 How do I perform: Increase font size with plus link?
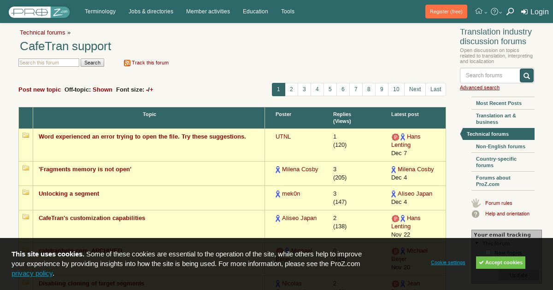click(151, 90)
